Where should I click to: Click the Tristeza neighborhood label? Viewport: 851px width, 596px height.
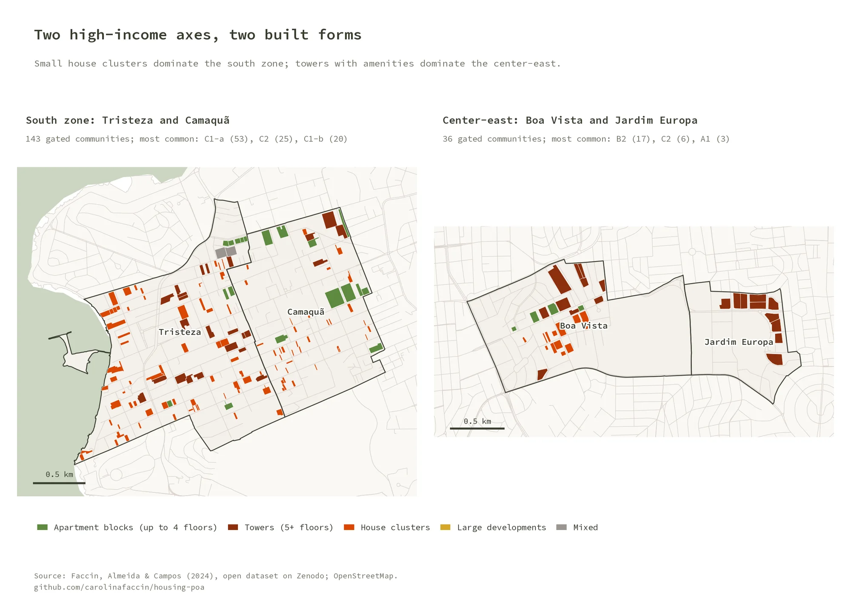tap(180, 332)
